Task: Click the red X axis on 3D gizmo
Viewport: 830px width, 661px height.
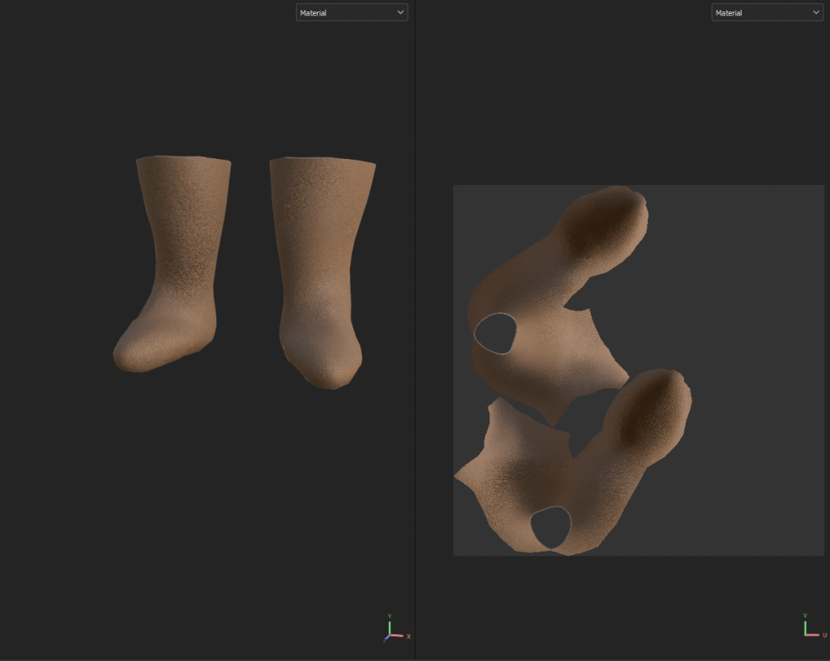Action: coord(399,635)
